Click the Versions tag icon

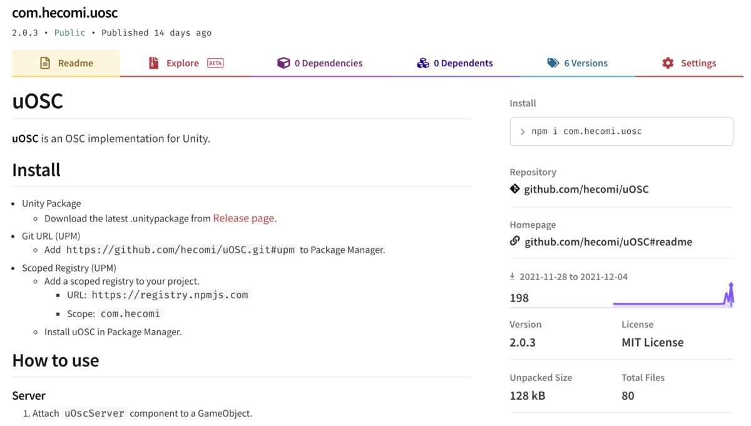553,63
